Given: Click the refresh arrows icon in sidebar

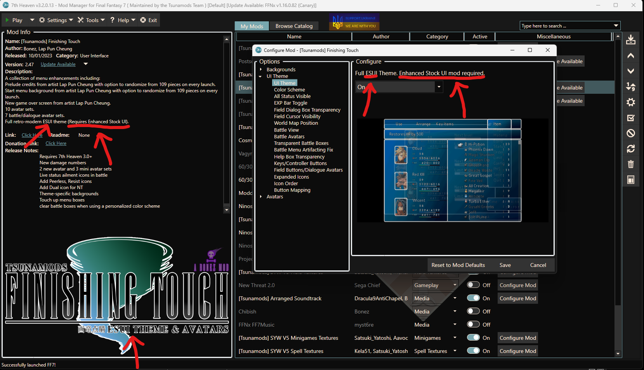Looking at the screenshot, I should (x=631, y=148).
